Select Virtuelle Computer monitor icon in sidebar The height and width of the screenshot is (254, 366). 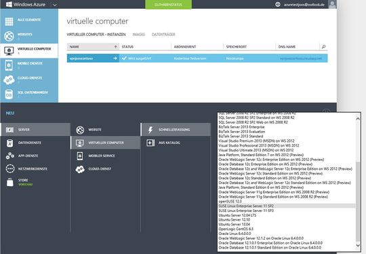click(9, 51)
